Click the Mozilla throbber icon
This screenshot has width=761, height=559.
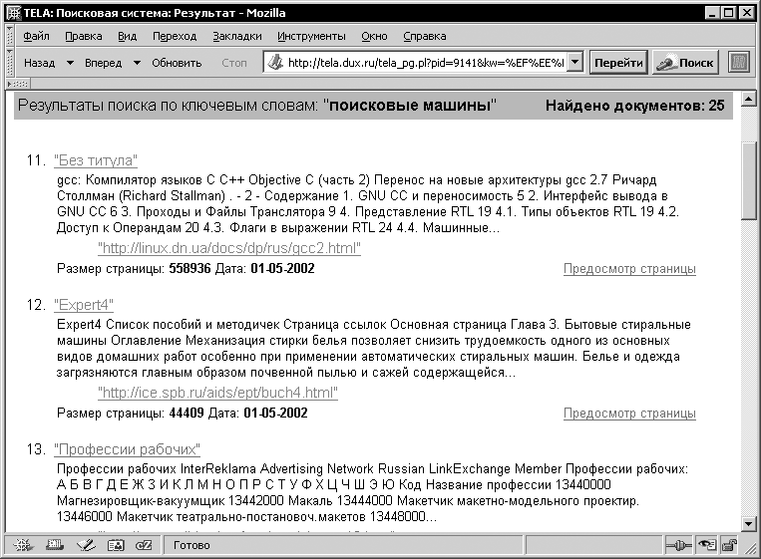739,63
